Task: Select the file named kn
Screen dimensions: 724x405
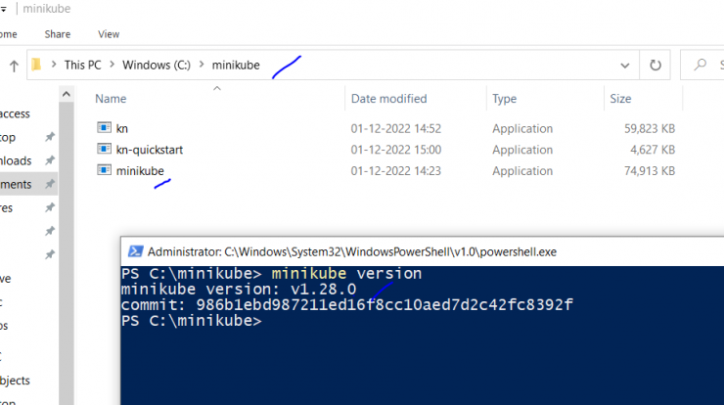Action: [122, 128]
